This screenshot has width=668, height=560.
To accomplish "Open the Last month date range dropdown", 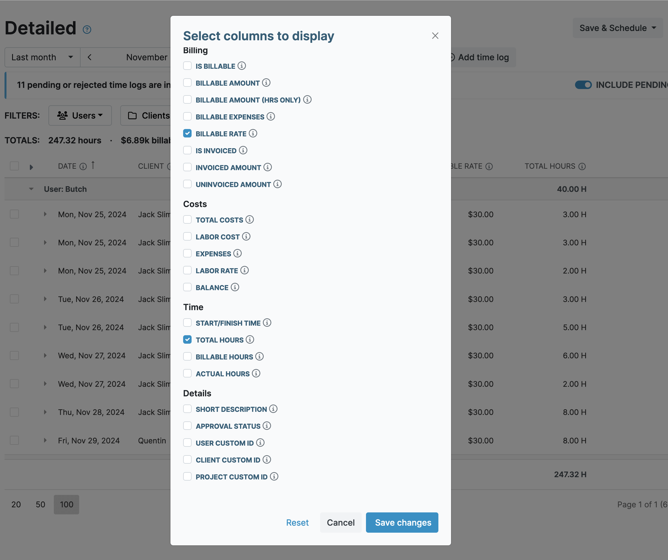I will [x=42, y=57].
